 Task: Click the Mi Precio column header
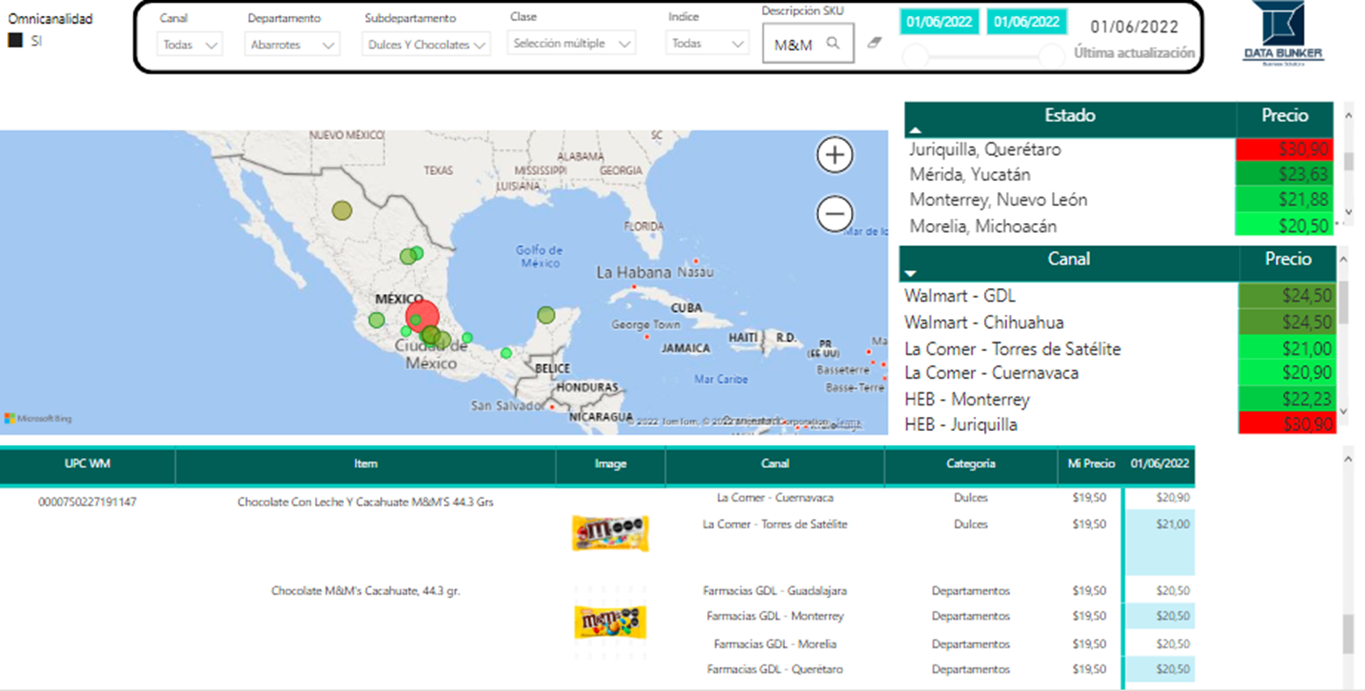[1092, 466]
